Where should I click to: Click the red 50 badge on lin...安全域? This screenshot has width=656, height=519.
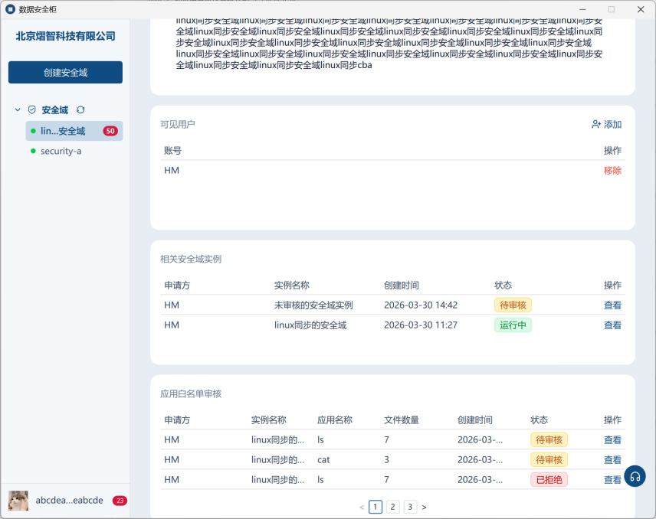point(110,131)
